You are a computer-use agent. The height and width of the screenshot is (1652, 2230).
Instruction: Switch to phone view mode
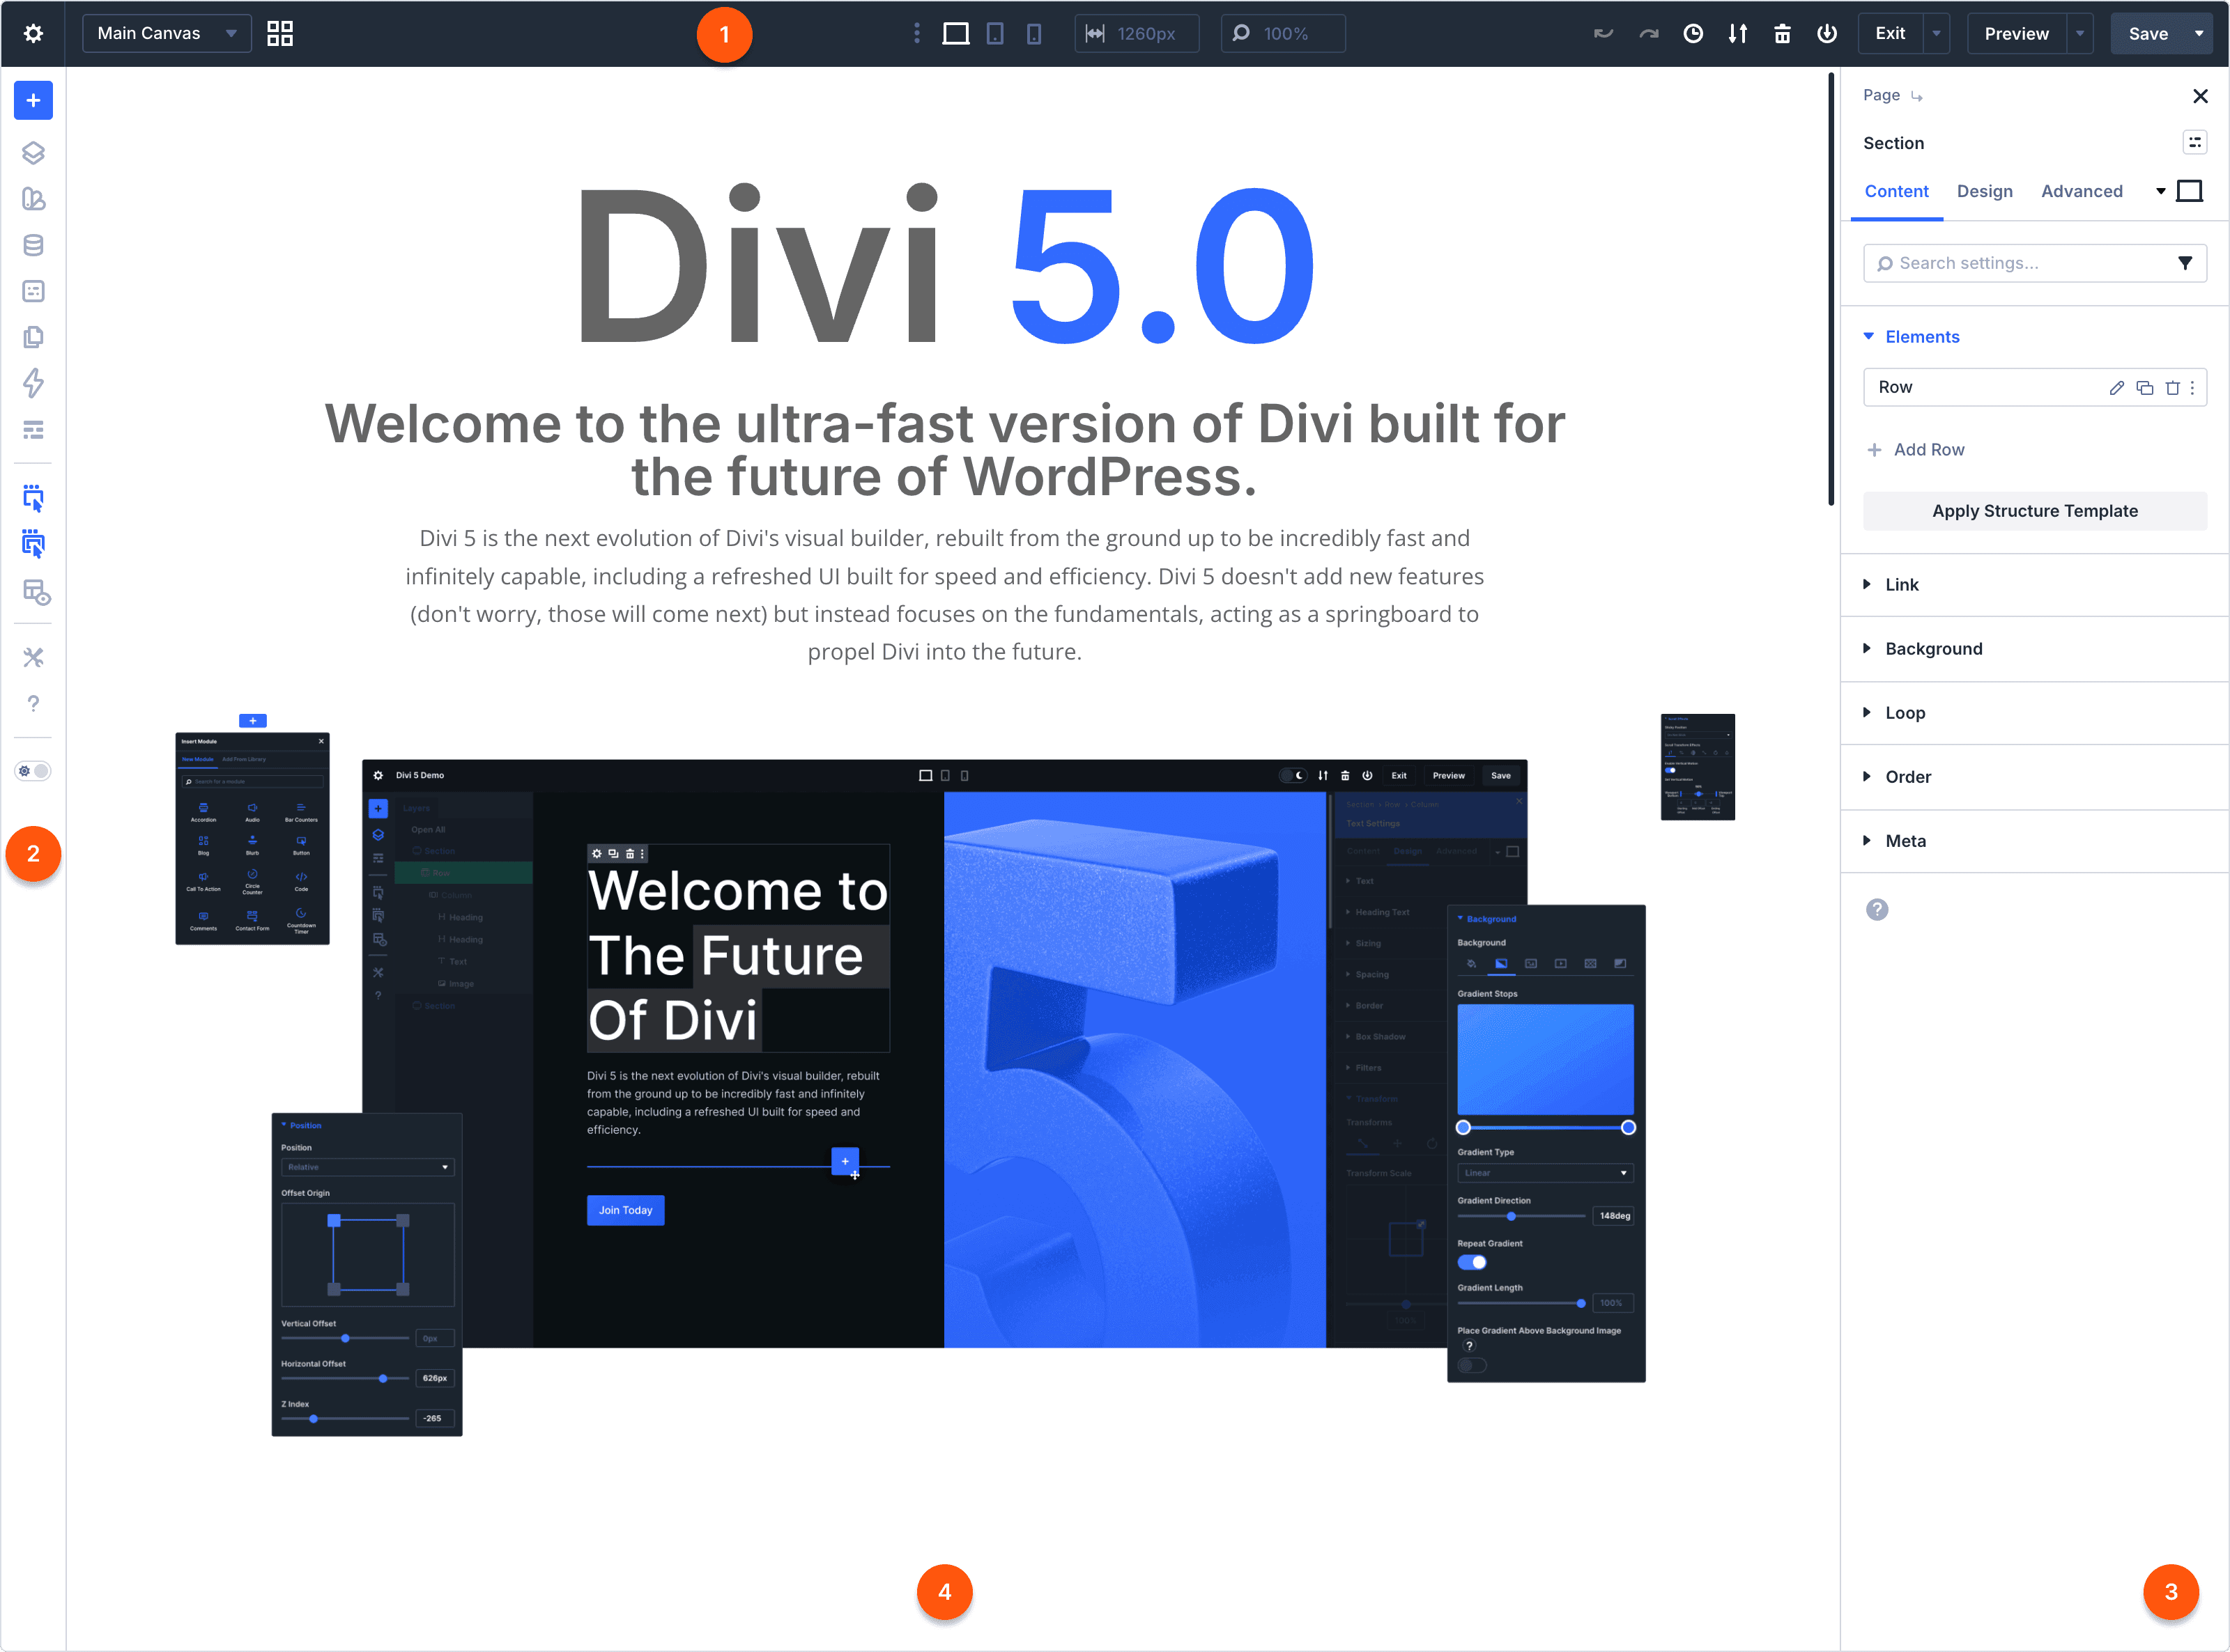click(1033, 34)
